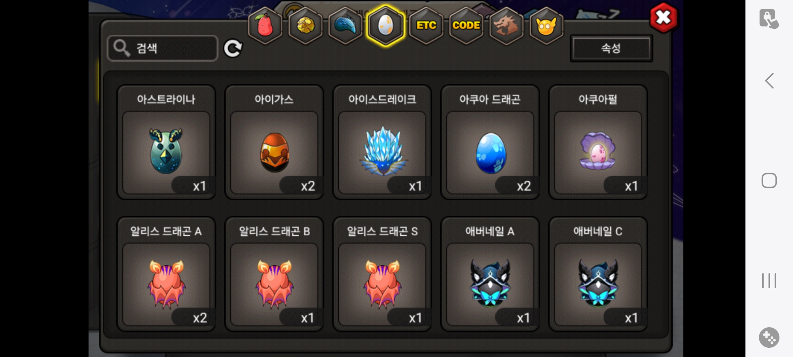793x357 pixels.
Task: Select the 아쿠아펄 clam shell egg
Action: (x=598, y=142)
